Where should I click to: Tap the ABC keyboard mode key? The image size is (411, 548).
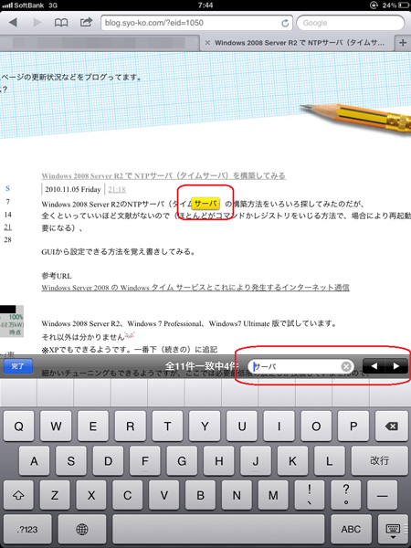click(351, 530)
